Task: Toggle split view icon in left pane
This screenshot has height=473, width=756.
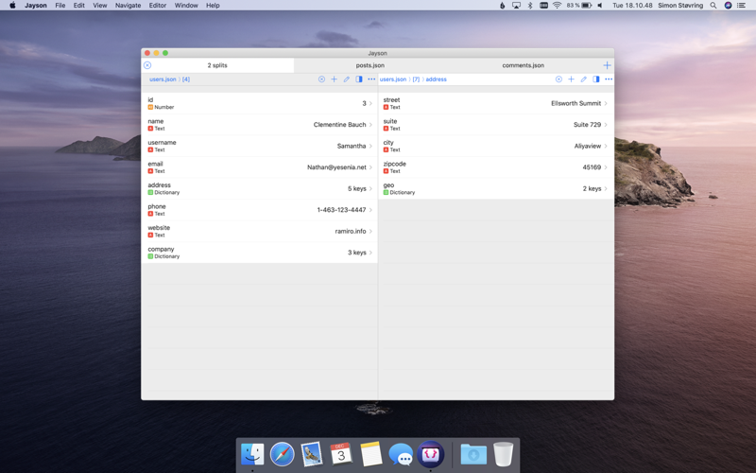Action: (x=359, y=79)
